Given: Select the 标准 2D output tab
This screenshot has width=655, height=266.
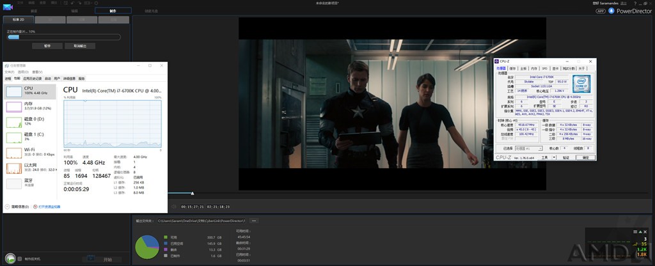Looking at the screenshot, I should pyautogui.click(x=18, y=20).
